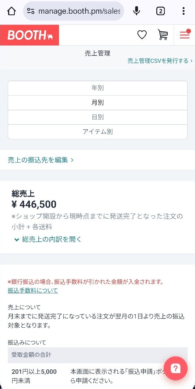Image resolution: width=195 pixels, height=389 pixels.
Task: Click the manage.booth.pm address bar
Action: [73, 11]
